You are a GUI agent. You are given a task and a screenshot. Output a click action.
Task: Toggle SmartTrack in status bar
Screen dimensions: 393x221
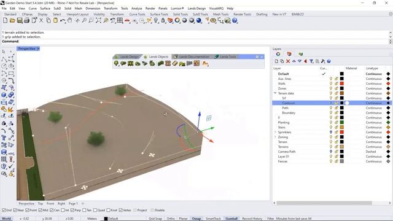coord(213,219)
